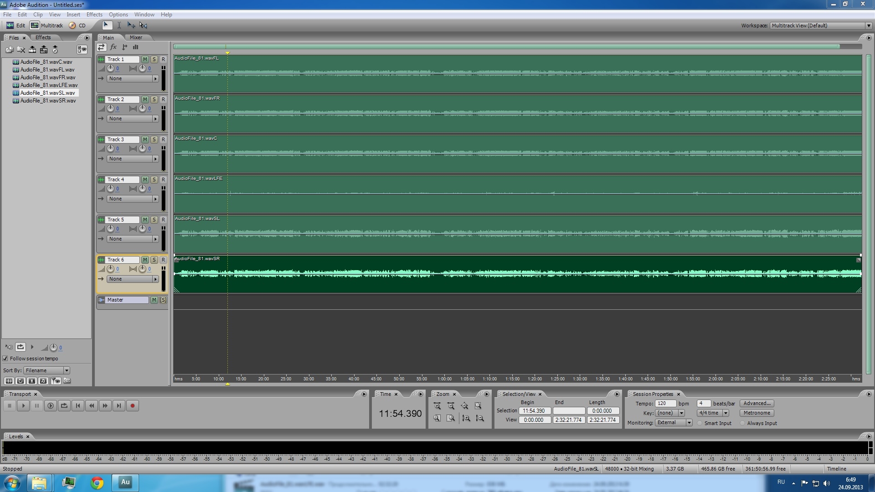Click the Import File icon in Files panel
Screen dimensions: 875x492
click(9, 50)
